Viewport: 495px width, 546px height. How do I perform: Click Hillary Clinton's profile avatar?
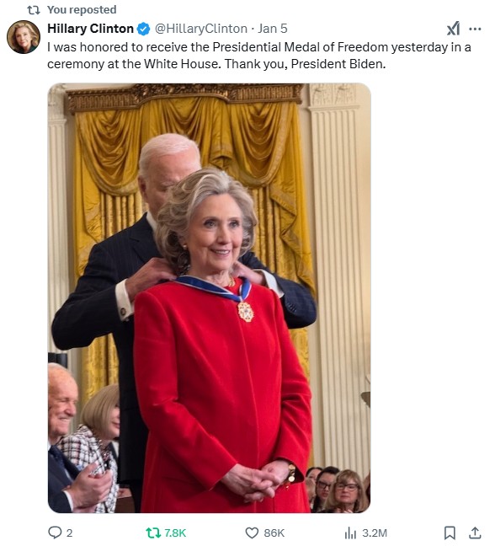(24, 37)
